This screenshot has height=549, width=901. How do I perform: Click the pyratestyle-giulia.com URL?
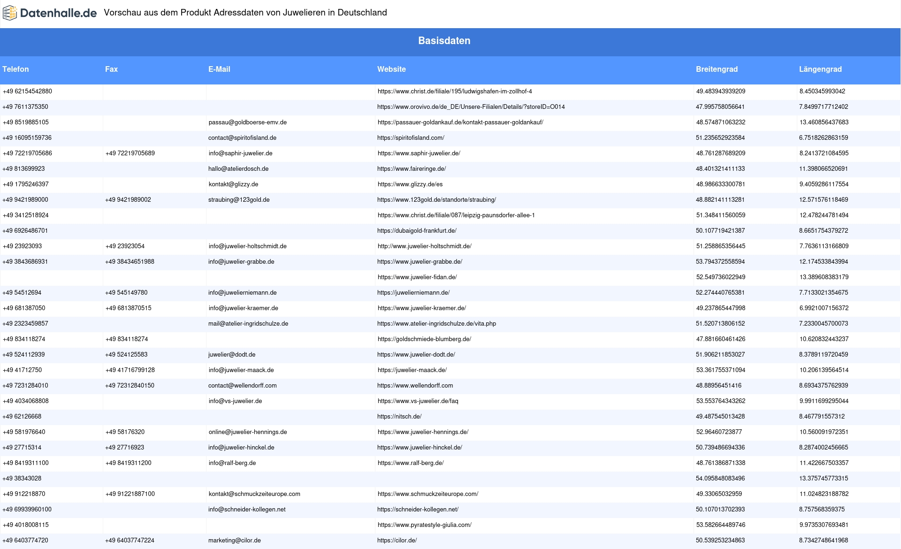pos(425,525)
